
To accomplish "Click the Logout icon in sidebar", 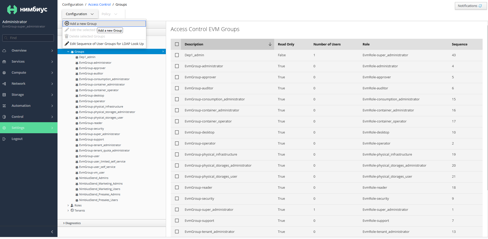I will [x=4, y=139].
